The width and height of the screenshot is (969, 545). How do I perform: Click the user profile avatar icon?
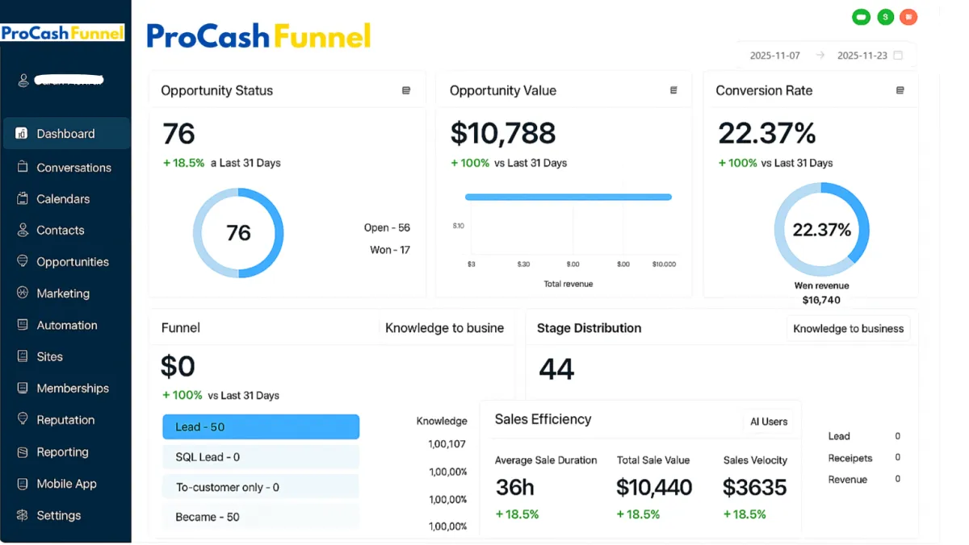23,80
